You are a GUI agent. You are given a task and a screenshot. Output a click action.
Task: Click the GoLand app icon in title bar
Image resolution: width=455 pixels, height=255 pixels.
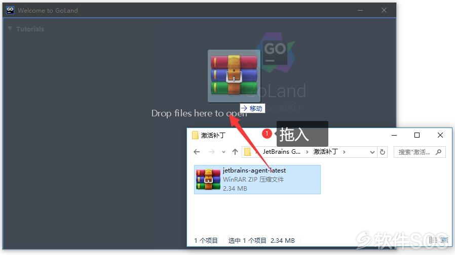[x=10, y=10]
